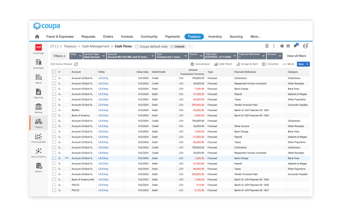
Task: Click the Add Chart button
Action: coord(223,64)
